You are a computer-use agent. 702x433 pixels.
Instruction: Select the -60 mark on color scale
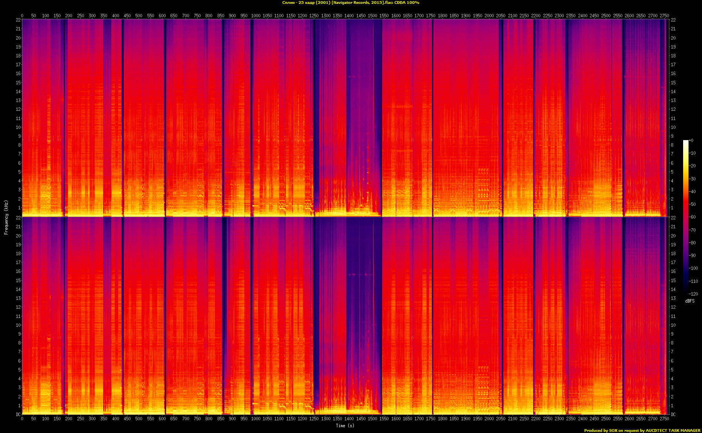click(x=692, y=217)
